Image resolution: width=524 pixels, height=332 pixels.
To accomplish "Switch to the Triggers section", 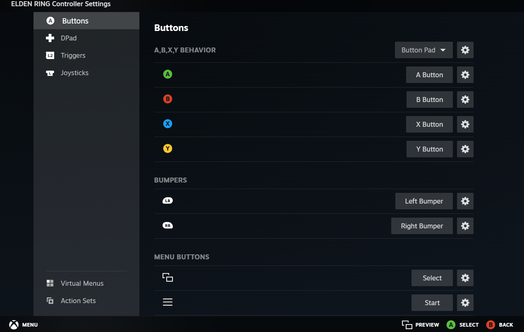I will point(73,55).
